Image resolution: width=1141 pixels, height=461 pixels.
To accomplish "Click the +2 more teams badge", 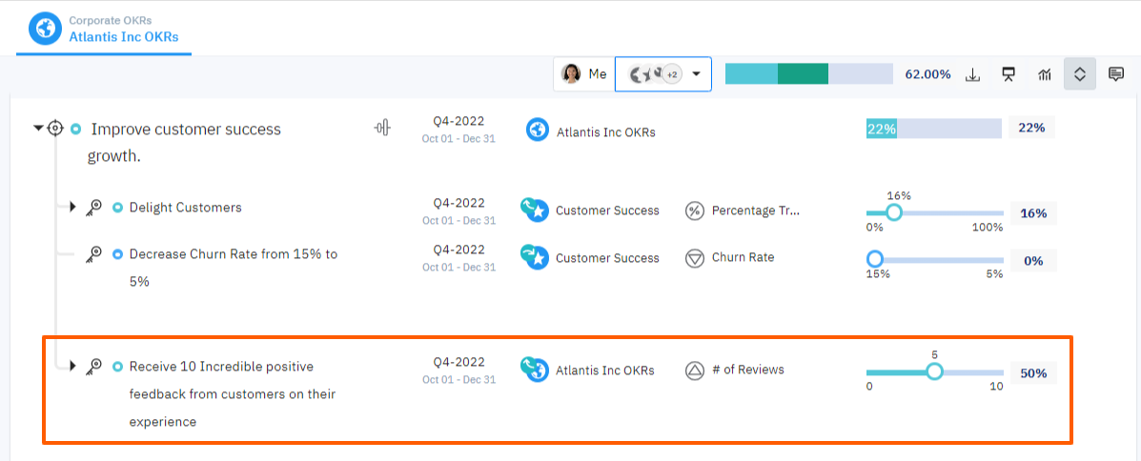I will (x=672, y=74).
